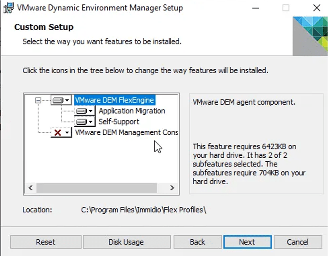Click the red X icon for Management Console
328x256 pixels.
58,132
